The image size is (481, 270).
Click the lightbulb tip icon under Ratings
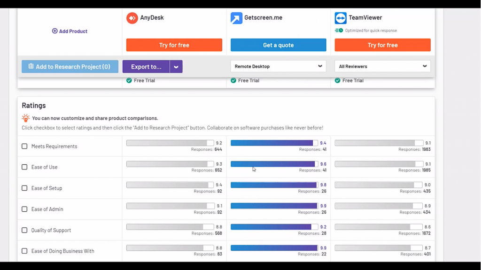[x=26, y=118]
